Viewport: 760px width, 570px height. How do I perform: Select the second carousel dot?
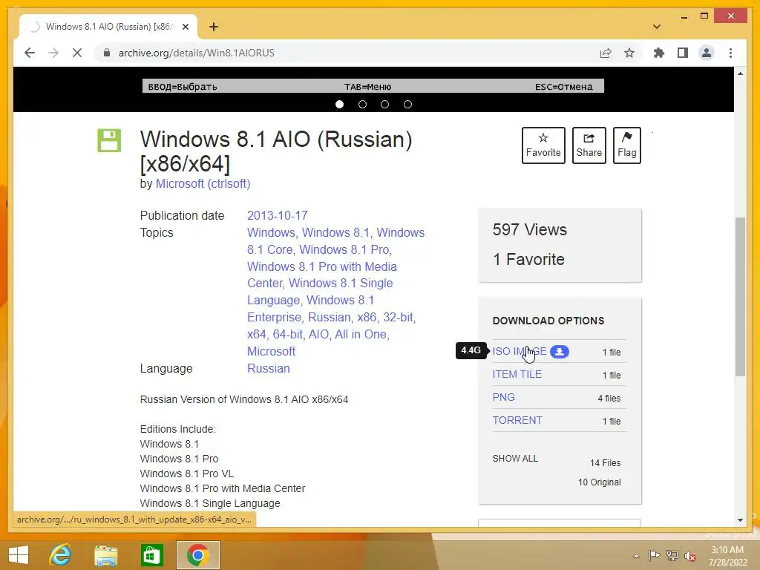pyautogui.click(x=362, y=104)
